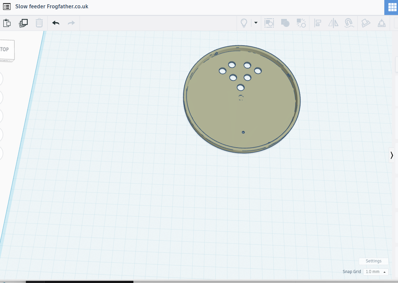Select the Mirror flip tool
The image size is (398, 283).
(333, 23)
